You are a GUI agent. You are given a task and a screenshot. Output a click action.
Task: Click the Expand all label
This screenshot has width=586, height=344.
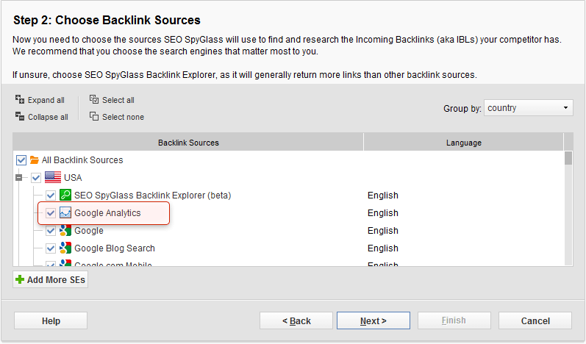tap(46, 100)
